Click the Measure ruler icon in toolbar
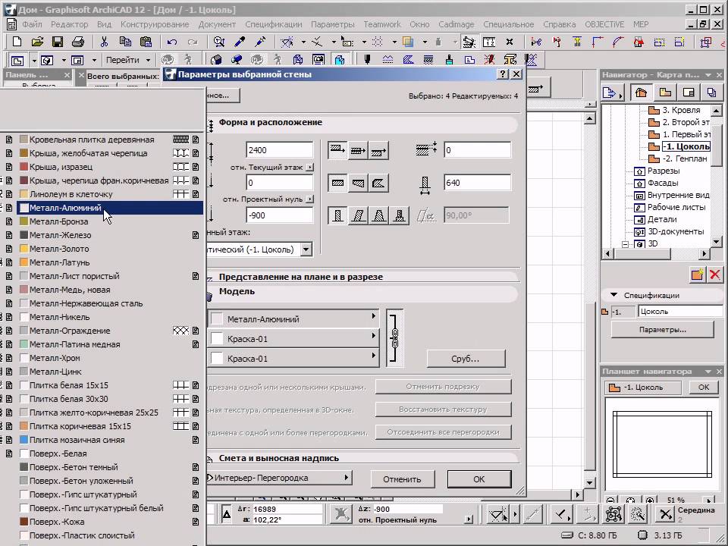This screenshot has height=546, width=728. [x=489, y=42]
